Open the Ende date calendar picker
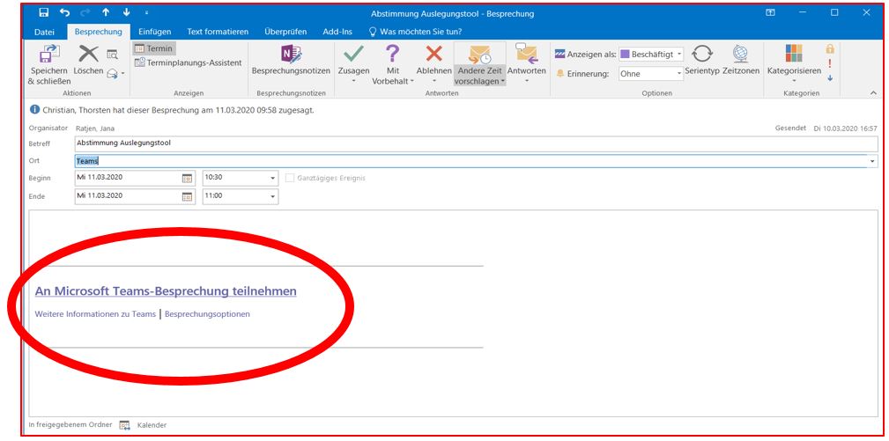This screenshot has width=889, height=441. [187, 196]
